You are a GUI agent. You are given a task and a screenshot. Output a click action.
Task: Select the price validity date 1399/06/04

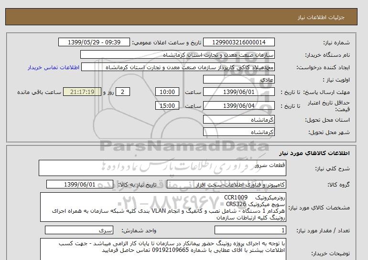point(238,105)
